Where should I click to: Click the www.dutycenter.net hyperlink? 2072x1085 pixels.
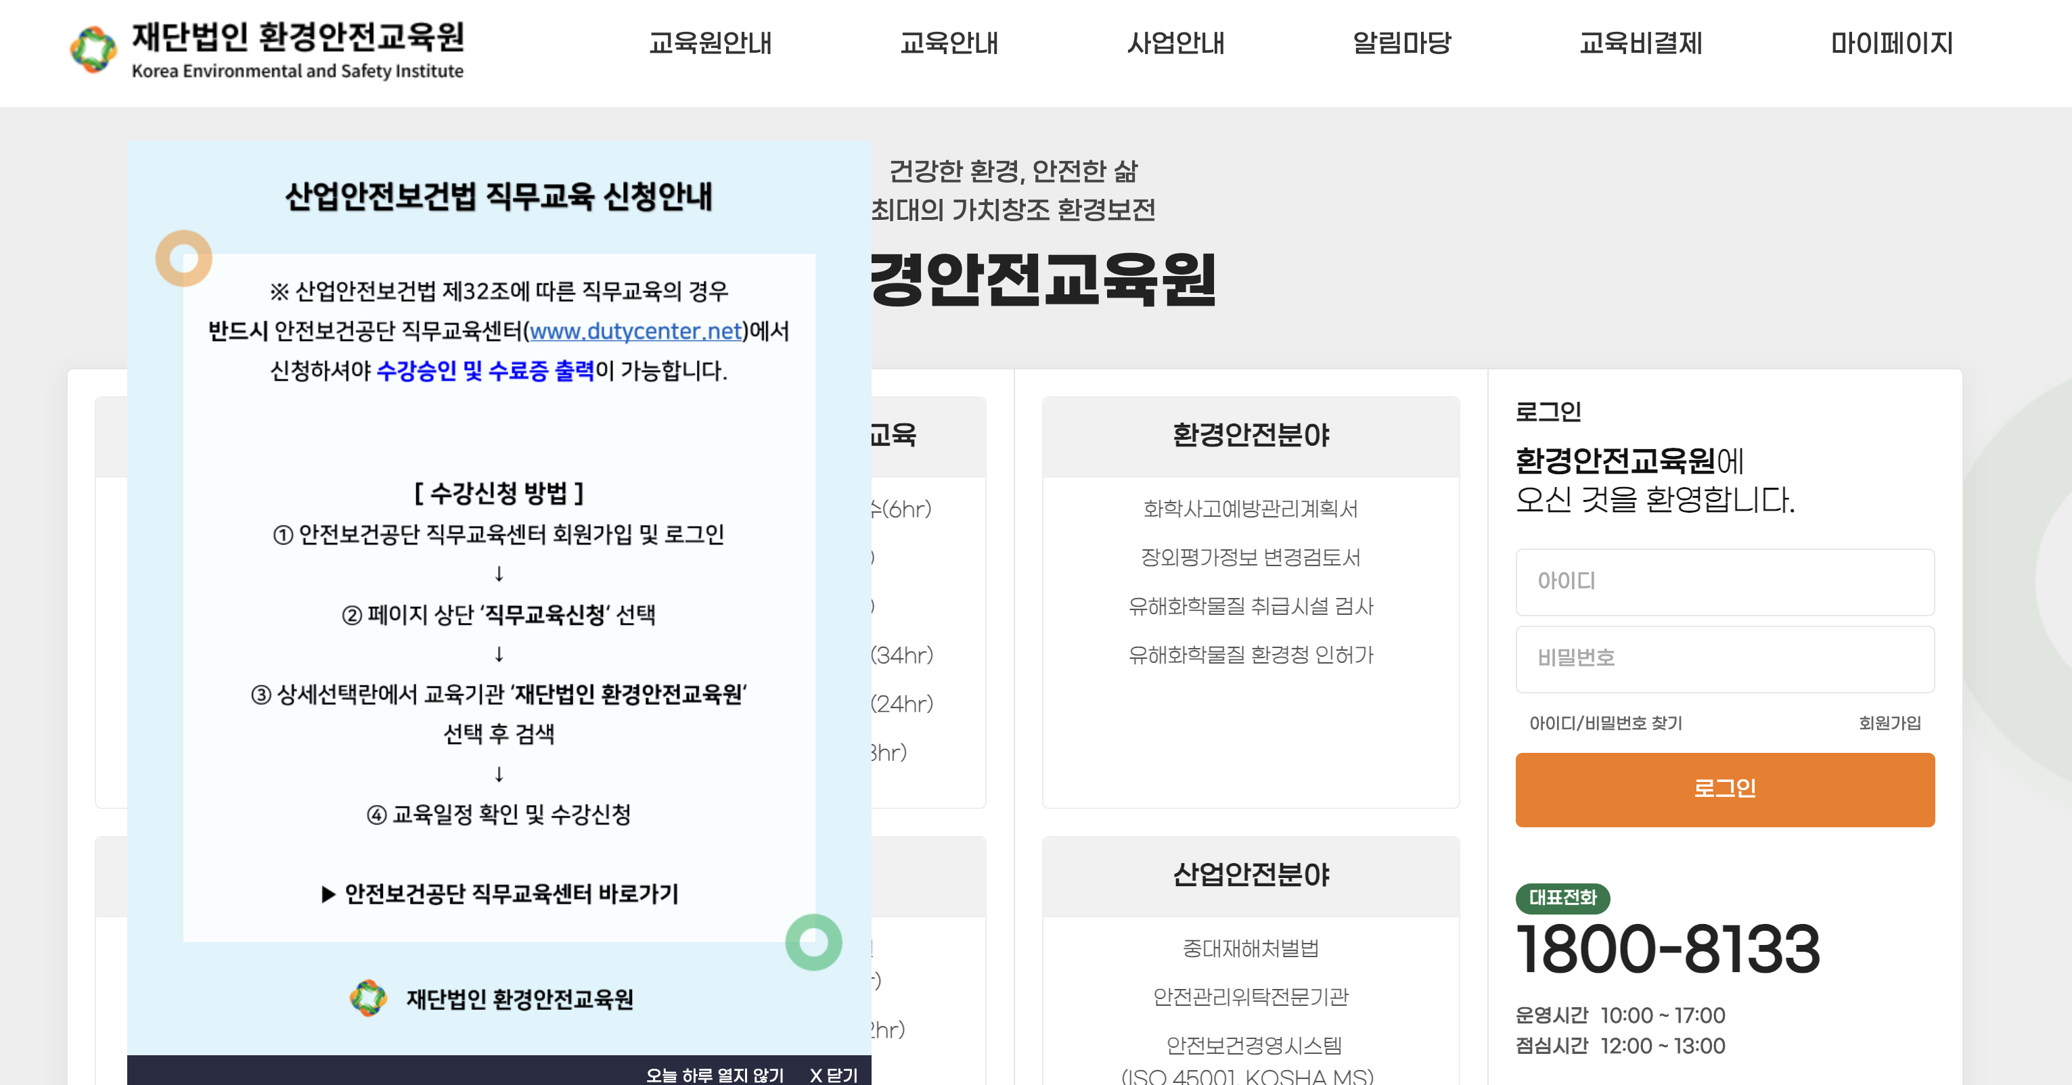635,331
